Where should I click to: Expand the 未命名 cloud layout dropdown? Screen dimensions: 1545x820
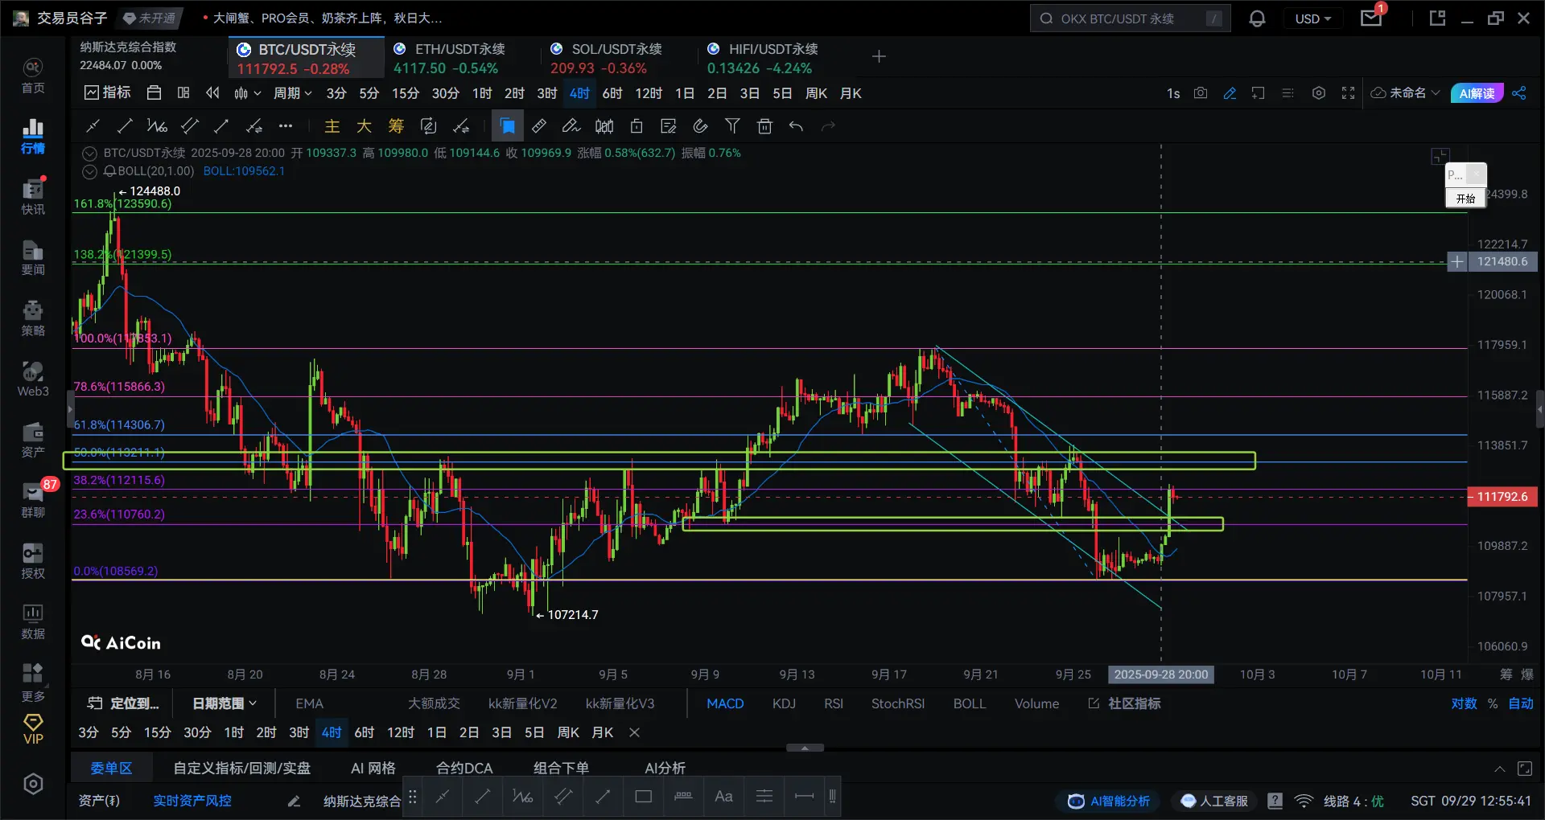click(x=1406, y=93)
